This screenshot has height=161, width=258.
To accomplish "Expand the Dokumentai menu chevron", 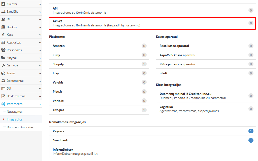I will pos(40,81).
